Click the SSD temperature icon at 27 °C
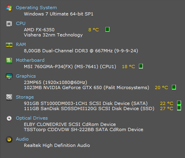This screenshot has width=185, height=158. click(179, 108)
